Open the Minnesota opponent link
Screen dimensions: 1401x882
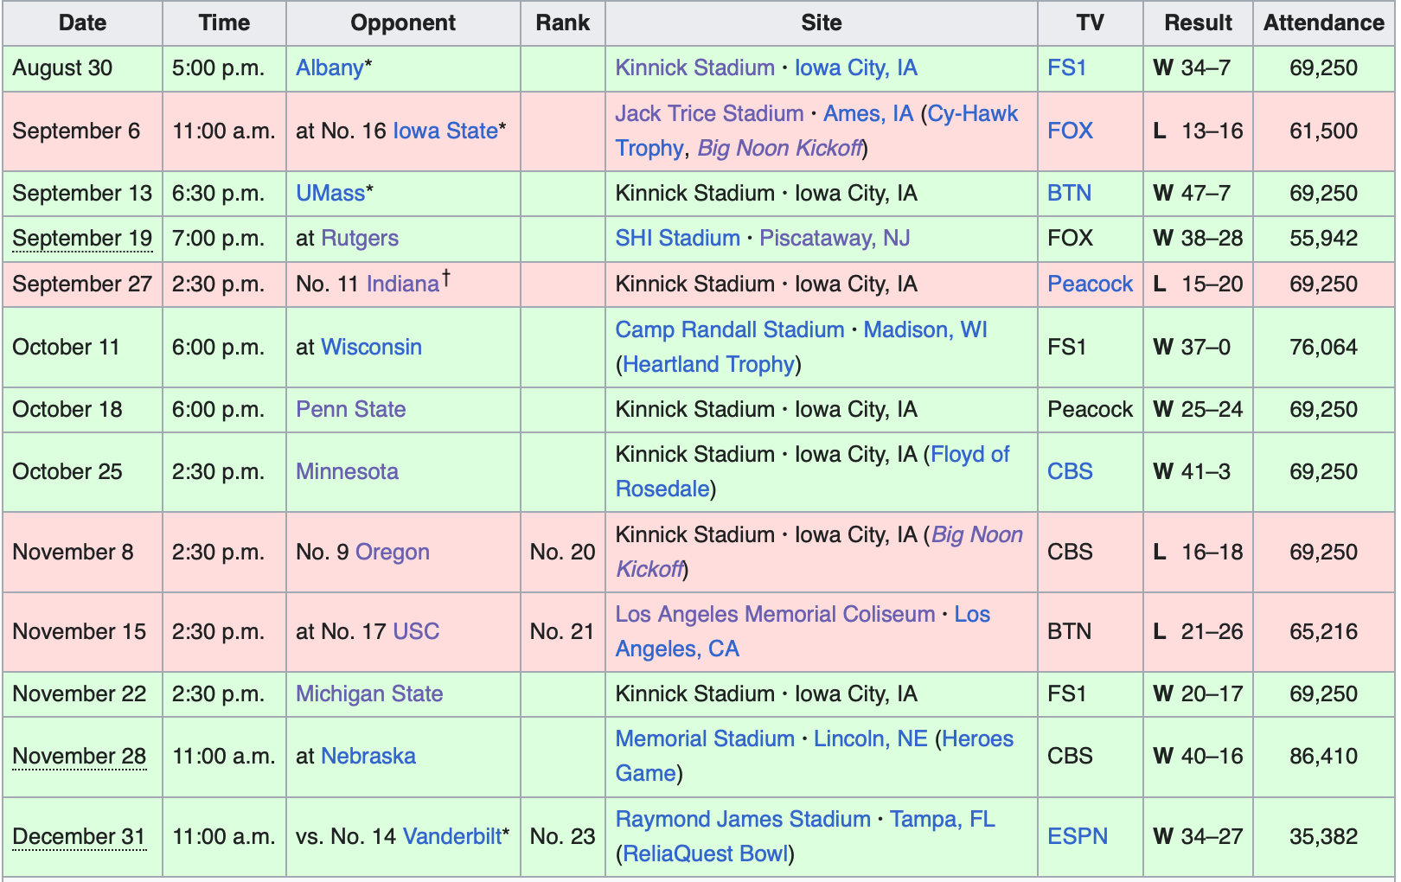(x=347, y=472)
